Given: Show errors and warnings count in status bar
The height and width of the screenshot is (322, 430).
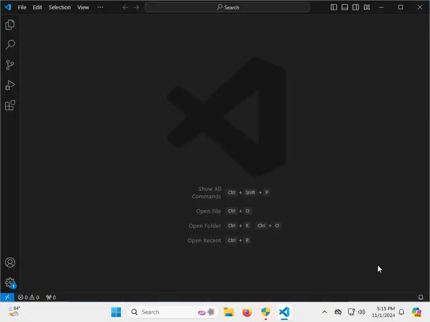Looking at the screenshot, I should 29,297.
